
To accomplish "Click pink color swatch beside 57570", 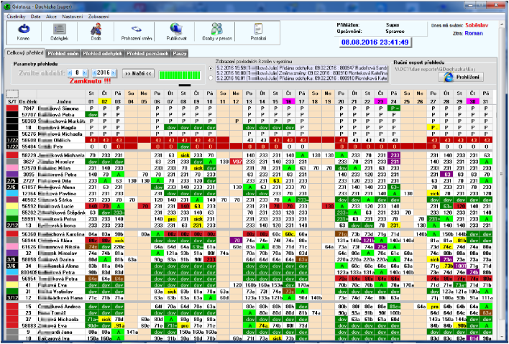I will tap(12, 168).
